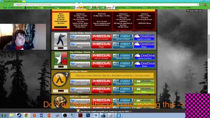Launch Microsoft Word from the taskbar
210x118 pixels.
[x=42, y=115]
